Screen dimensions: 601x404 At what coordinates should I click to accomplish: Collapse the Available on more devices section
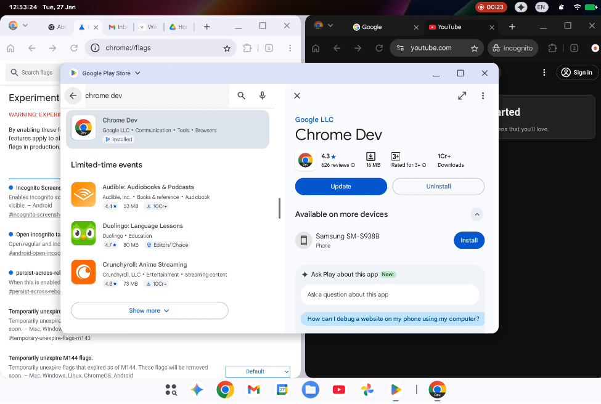point(477,214)
